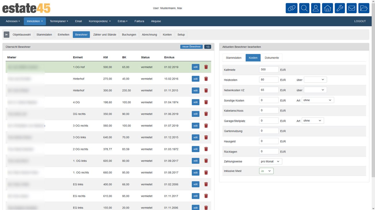
Task: Switch to the Stammdaten tab in edit panel
Action: [x=234, y=58]
